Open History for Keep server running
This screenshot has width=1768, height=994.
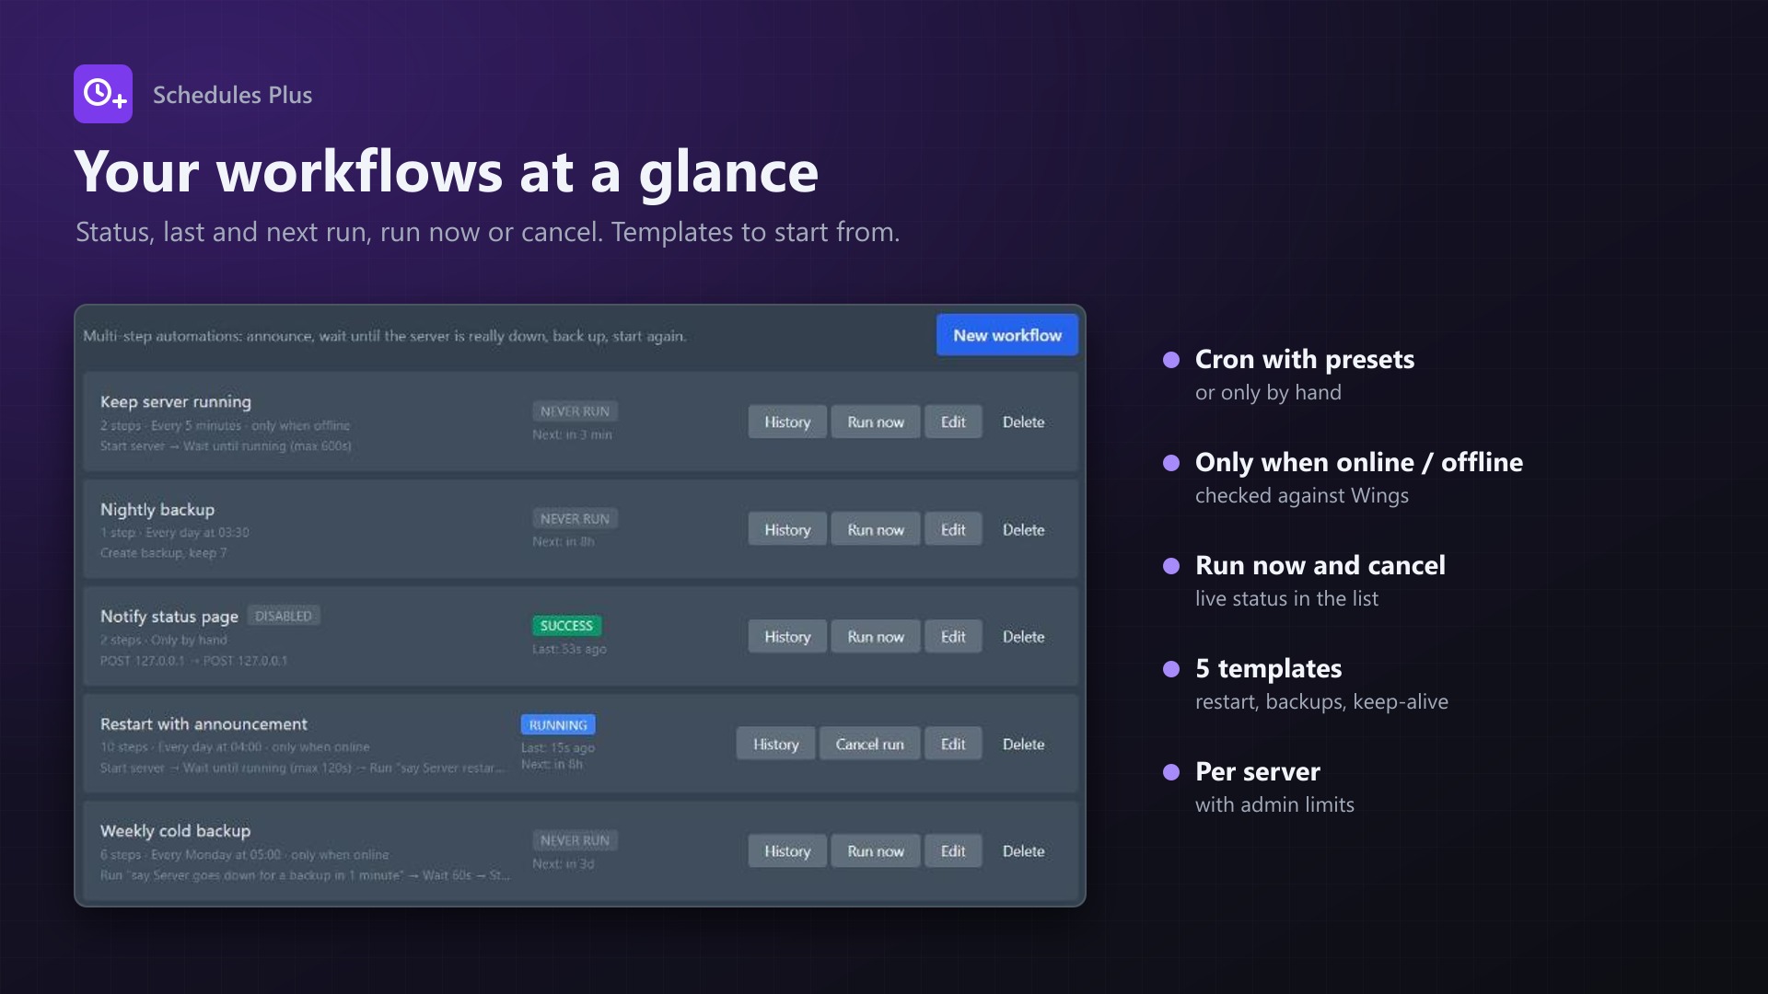point(787,422)
